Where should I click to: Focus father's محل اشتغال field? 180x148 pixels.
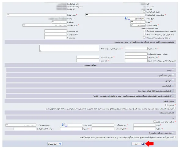pyautogui.click(x=103, y=128)
